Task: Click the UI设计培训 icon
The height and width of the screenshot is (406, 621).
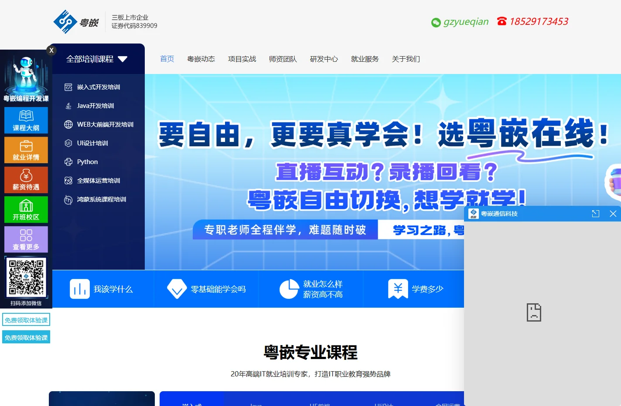Action: (68, 143)
